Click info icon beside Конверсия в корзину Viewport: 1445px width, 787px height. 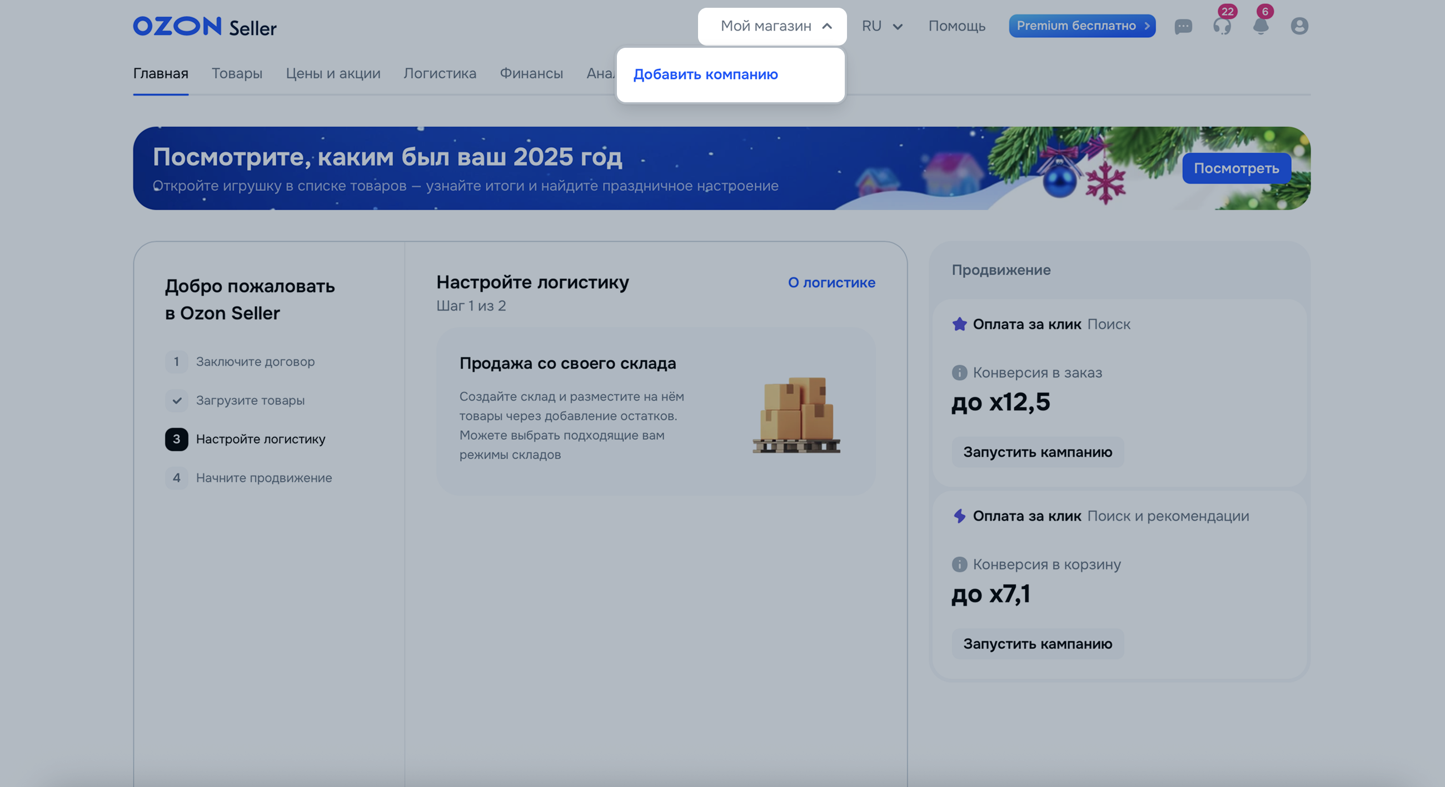959,564
